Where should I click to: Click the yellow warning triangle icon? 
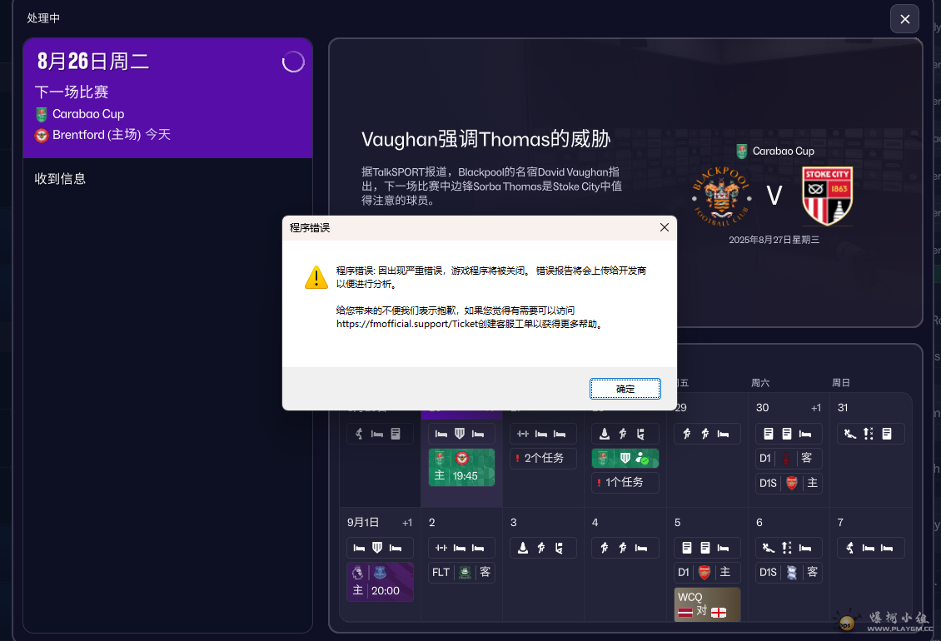316,278
